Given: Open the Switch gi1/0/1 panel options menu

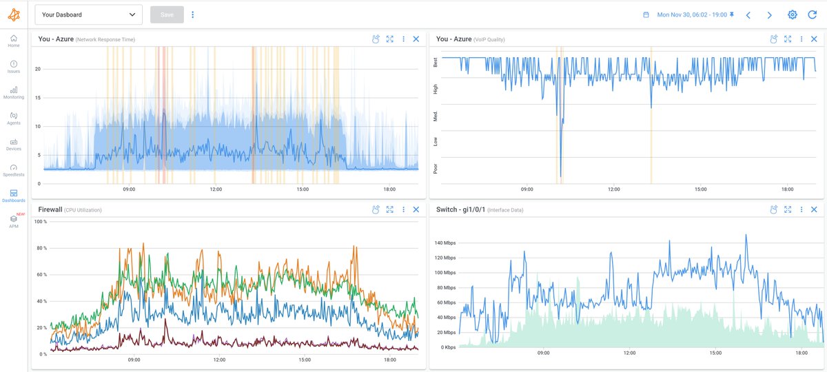Looking at the screenshot, I should tap(802, 209).
